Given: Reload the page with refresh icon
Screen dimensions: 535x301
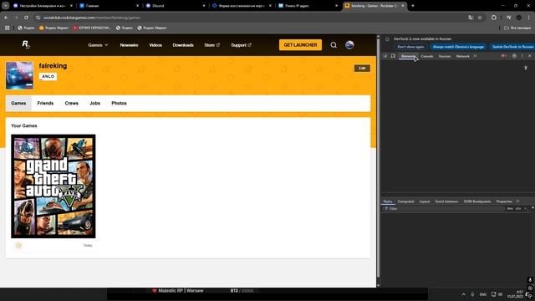Looking at the screenshot, I should point(26,18).
